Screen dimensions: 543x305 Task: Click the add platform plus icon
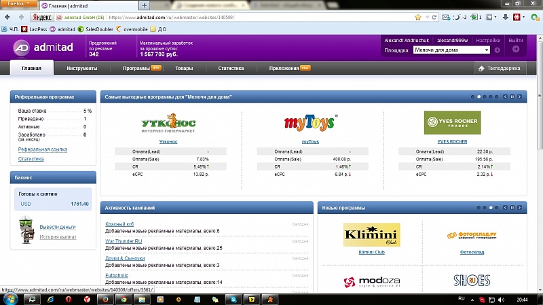click(497, 50)
